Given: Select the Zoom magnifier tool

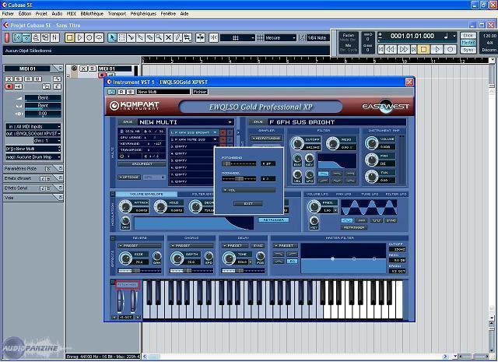Looking at the screenshot, I should pyautogui.click(x=159, y=38).
